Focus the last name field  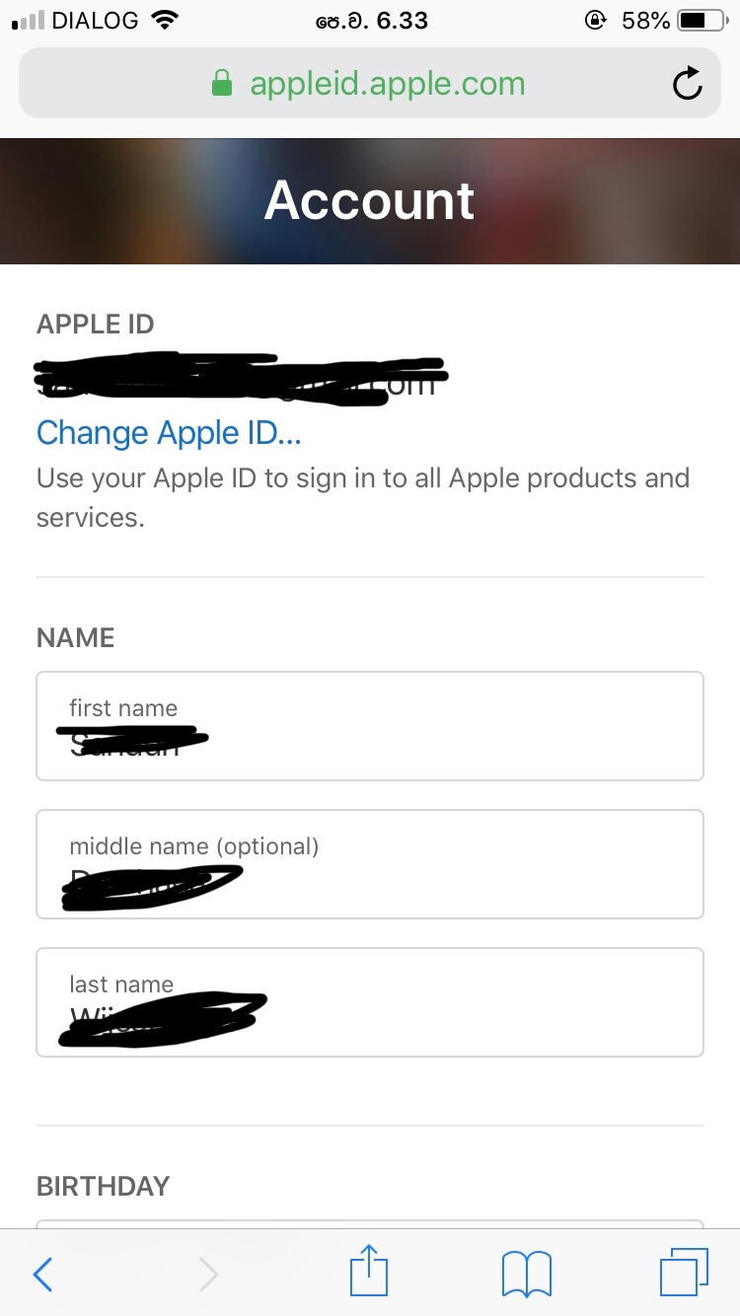(x=370, y=1002)
